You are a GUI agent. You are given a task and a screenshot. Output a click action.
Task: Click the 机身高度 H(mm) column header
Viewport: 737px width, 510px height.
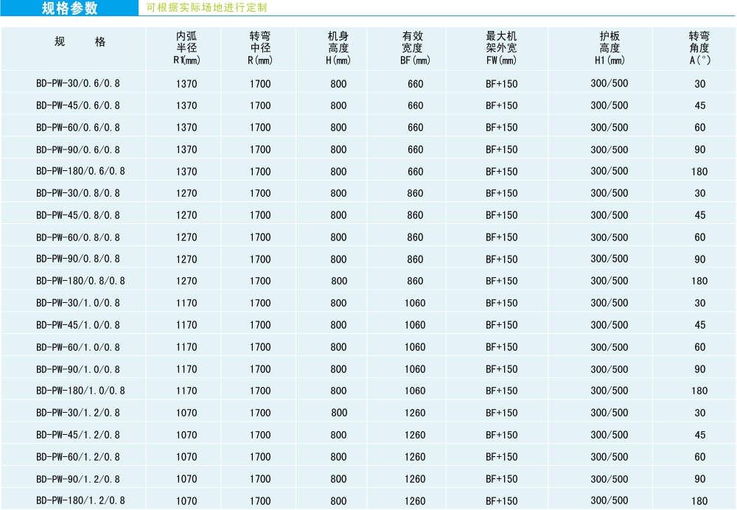pos(338,48)
